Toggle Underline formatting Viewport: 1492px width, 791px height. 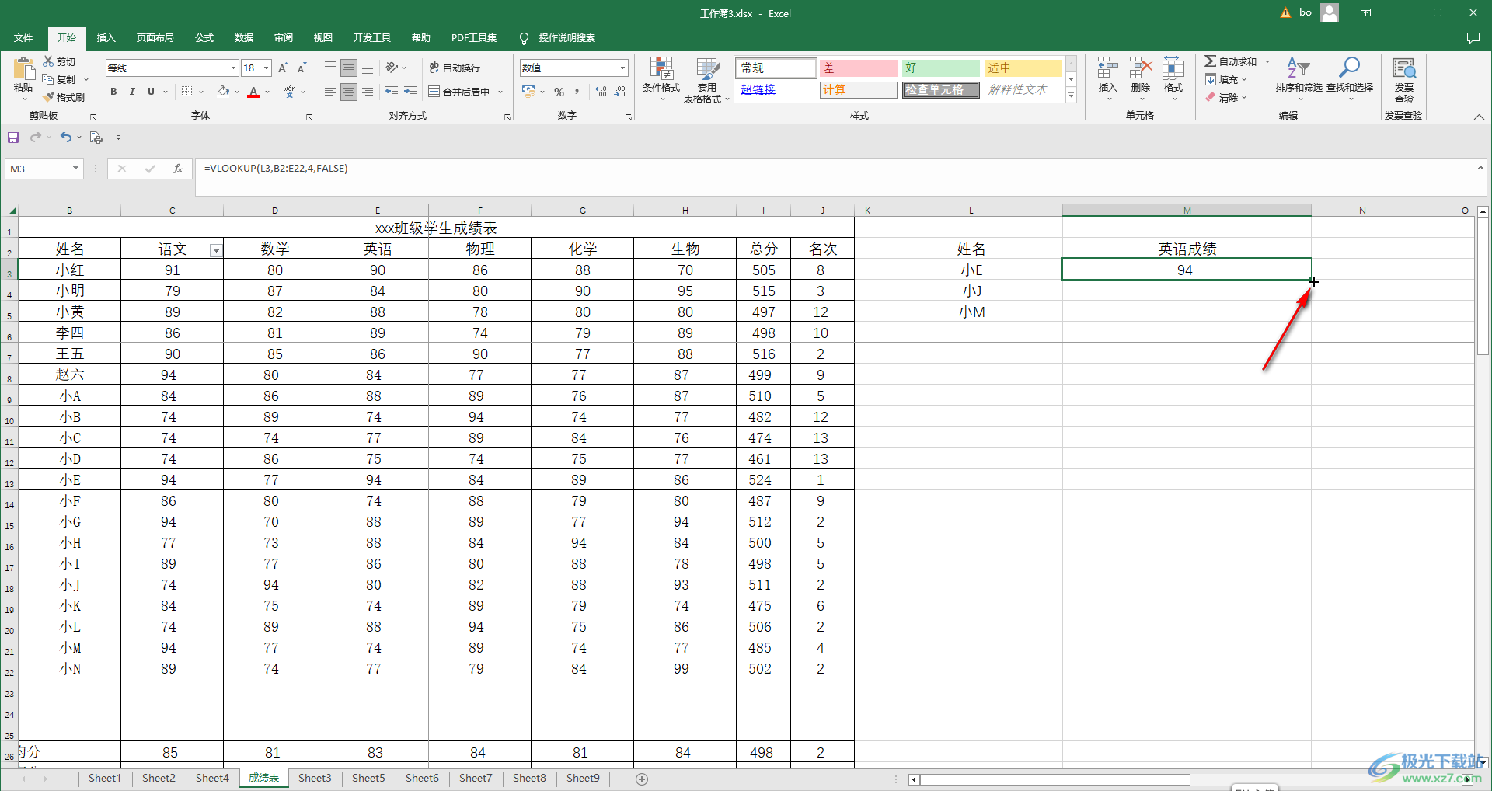point(151,92)
